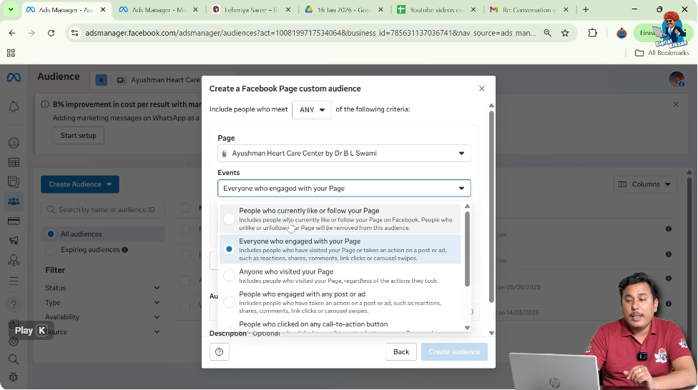Click the zoom magnifier in address bar
Screen dimensions: 698x390
point(548,33)
